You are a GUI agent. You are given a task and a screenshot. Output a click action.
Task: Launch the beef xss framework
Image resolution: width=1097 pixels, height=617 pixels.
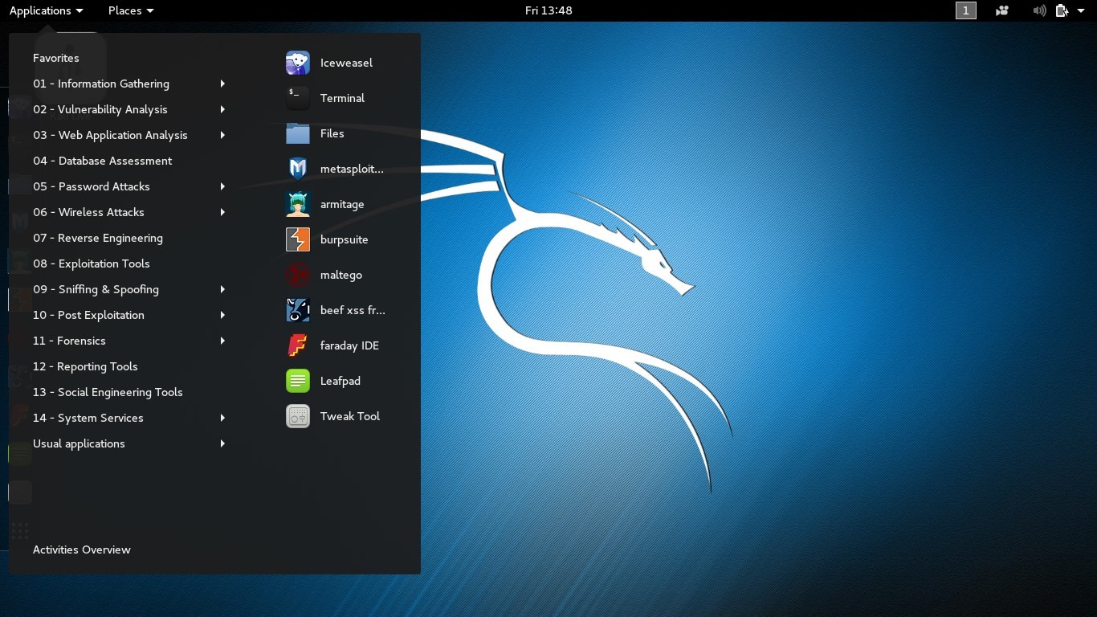pyautogui.click(x=352, y=310)
